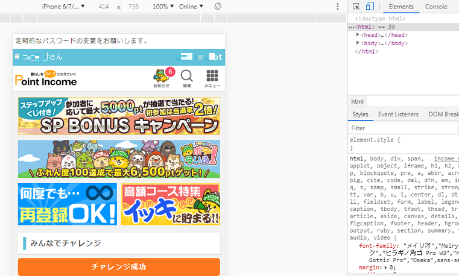Open the device selector dropdown iPhone 6/7

point(63,7)
